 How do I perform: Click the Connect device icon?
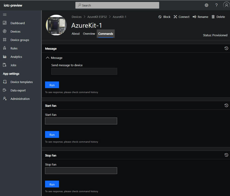pyautogui.click(x=175, y=17)
